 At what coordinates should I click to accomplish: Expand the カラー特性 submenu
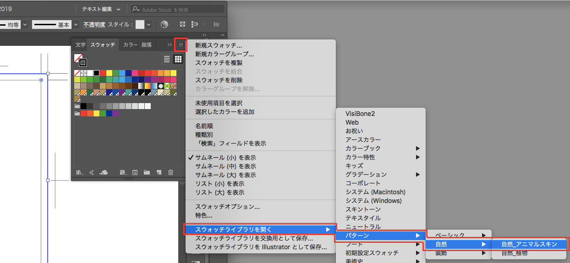pos(381,157)
